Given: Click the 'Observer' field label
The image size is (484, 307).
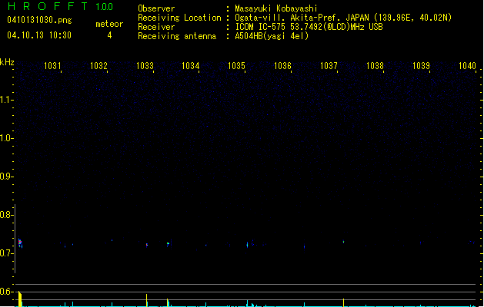Looking at the screenshot, I should pyautogui.click(x=156, y=8).
